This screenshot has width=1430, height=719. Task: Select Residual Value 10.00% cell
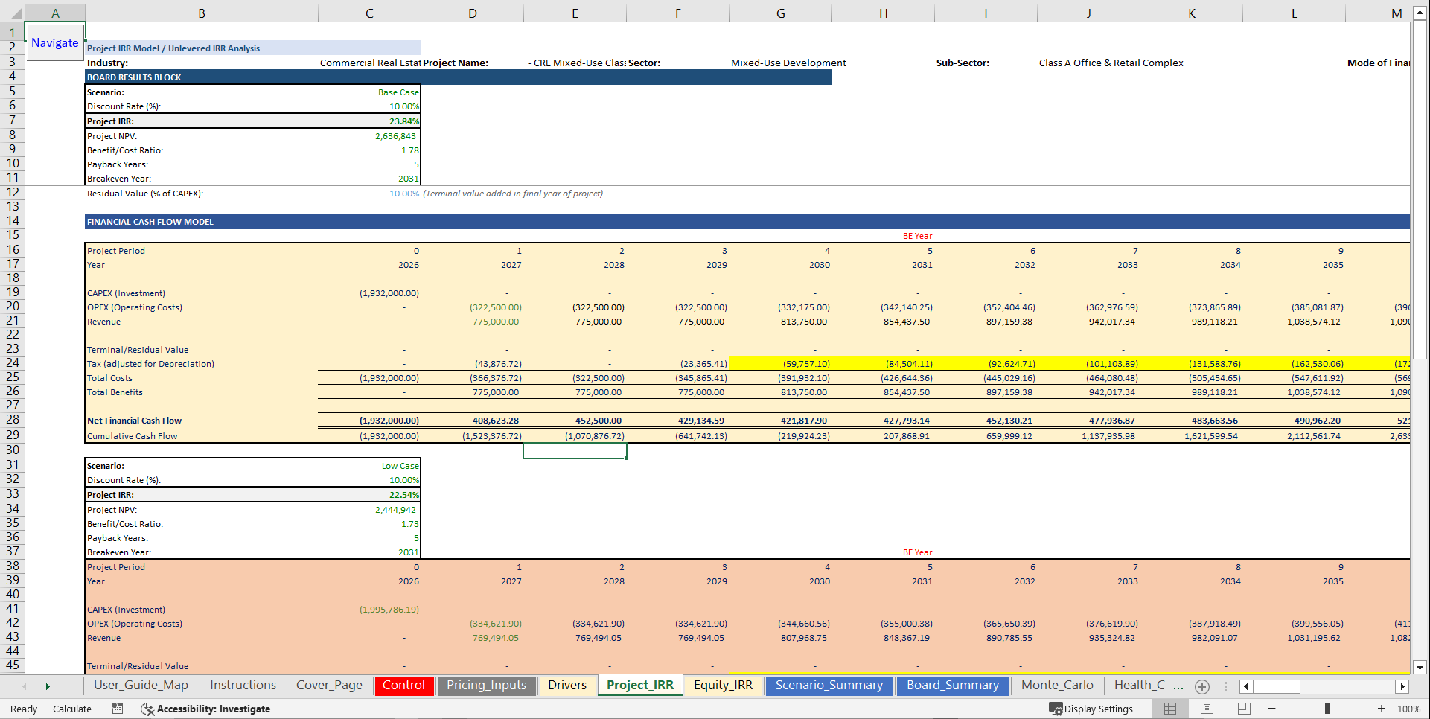(x=369, y=194)
